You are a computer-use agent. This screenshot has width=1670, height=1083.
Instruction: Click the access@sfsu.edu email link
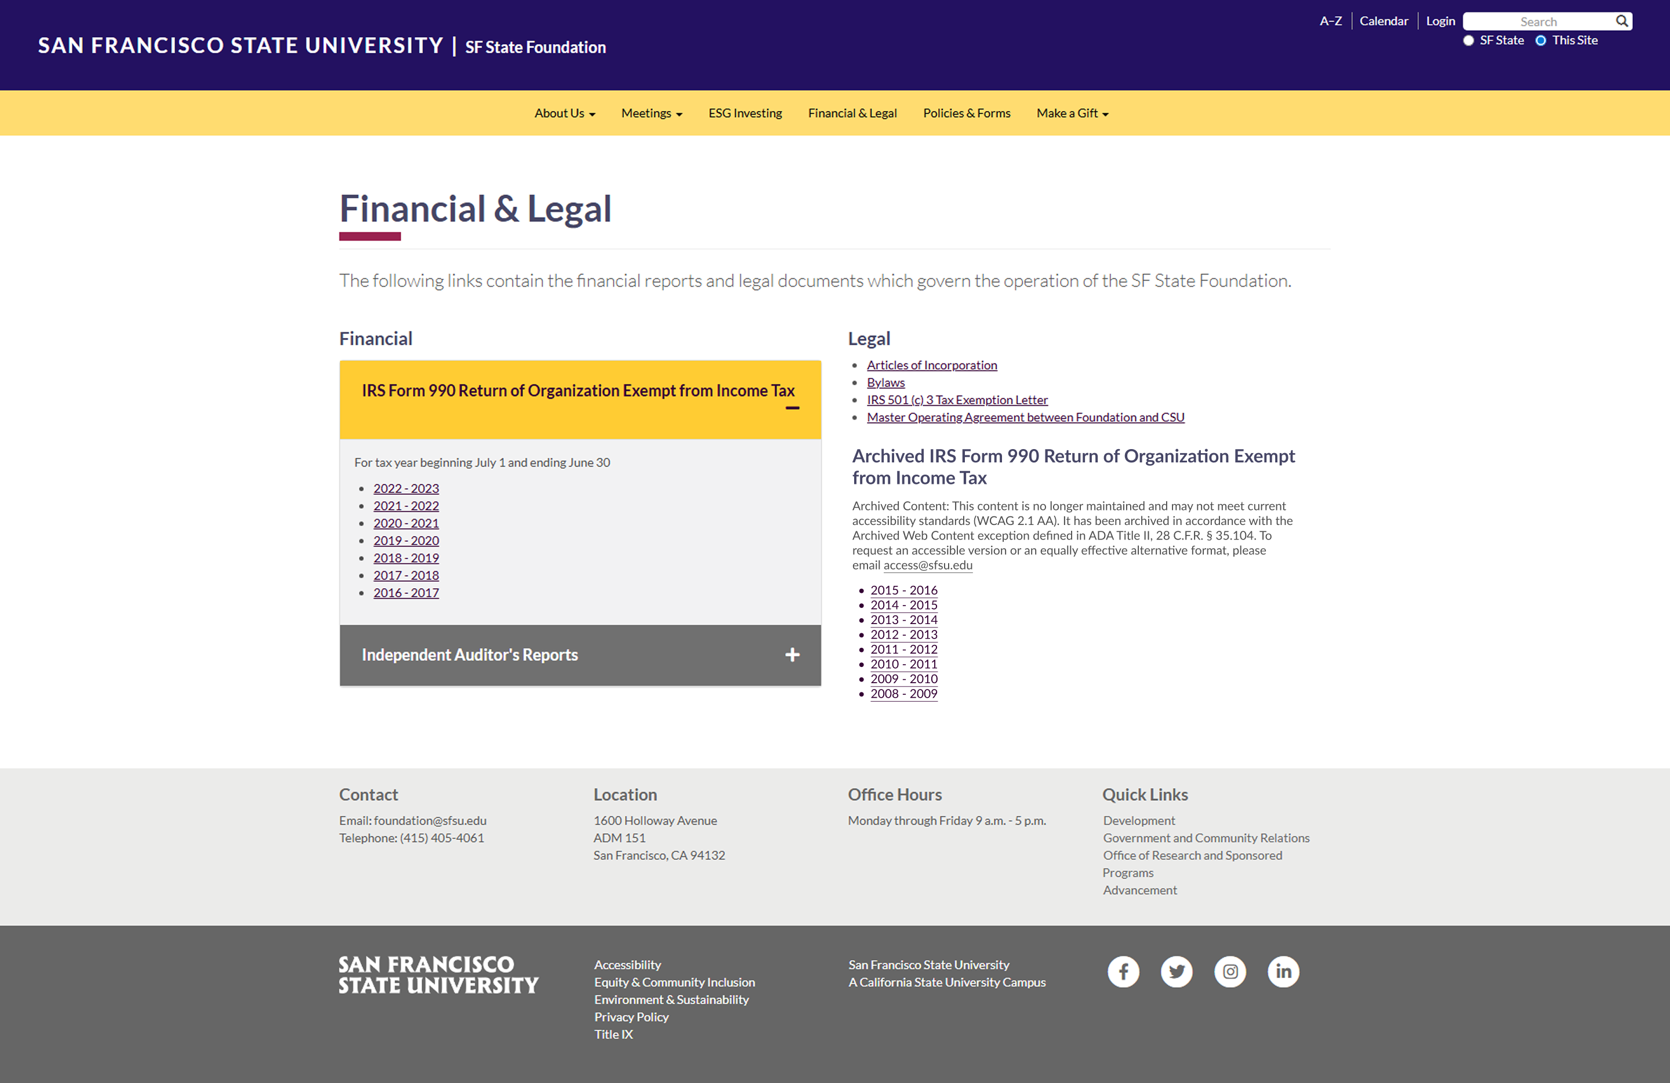pyautogui.click(x=928, y=565)
